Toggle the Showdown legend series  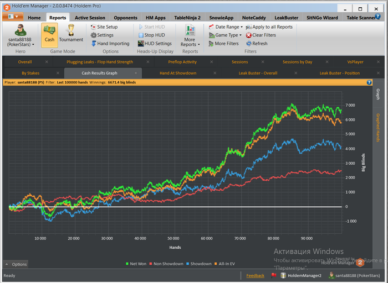[198, 264]
